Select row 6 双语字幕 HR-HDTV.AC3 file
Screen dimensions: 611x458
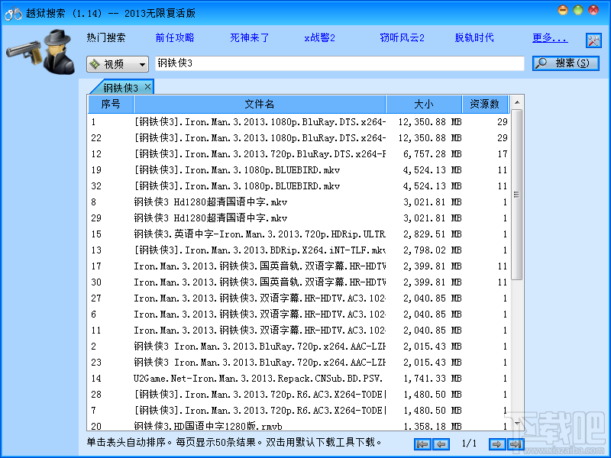(x=299, y=314)
